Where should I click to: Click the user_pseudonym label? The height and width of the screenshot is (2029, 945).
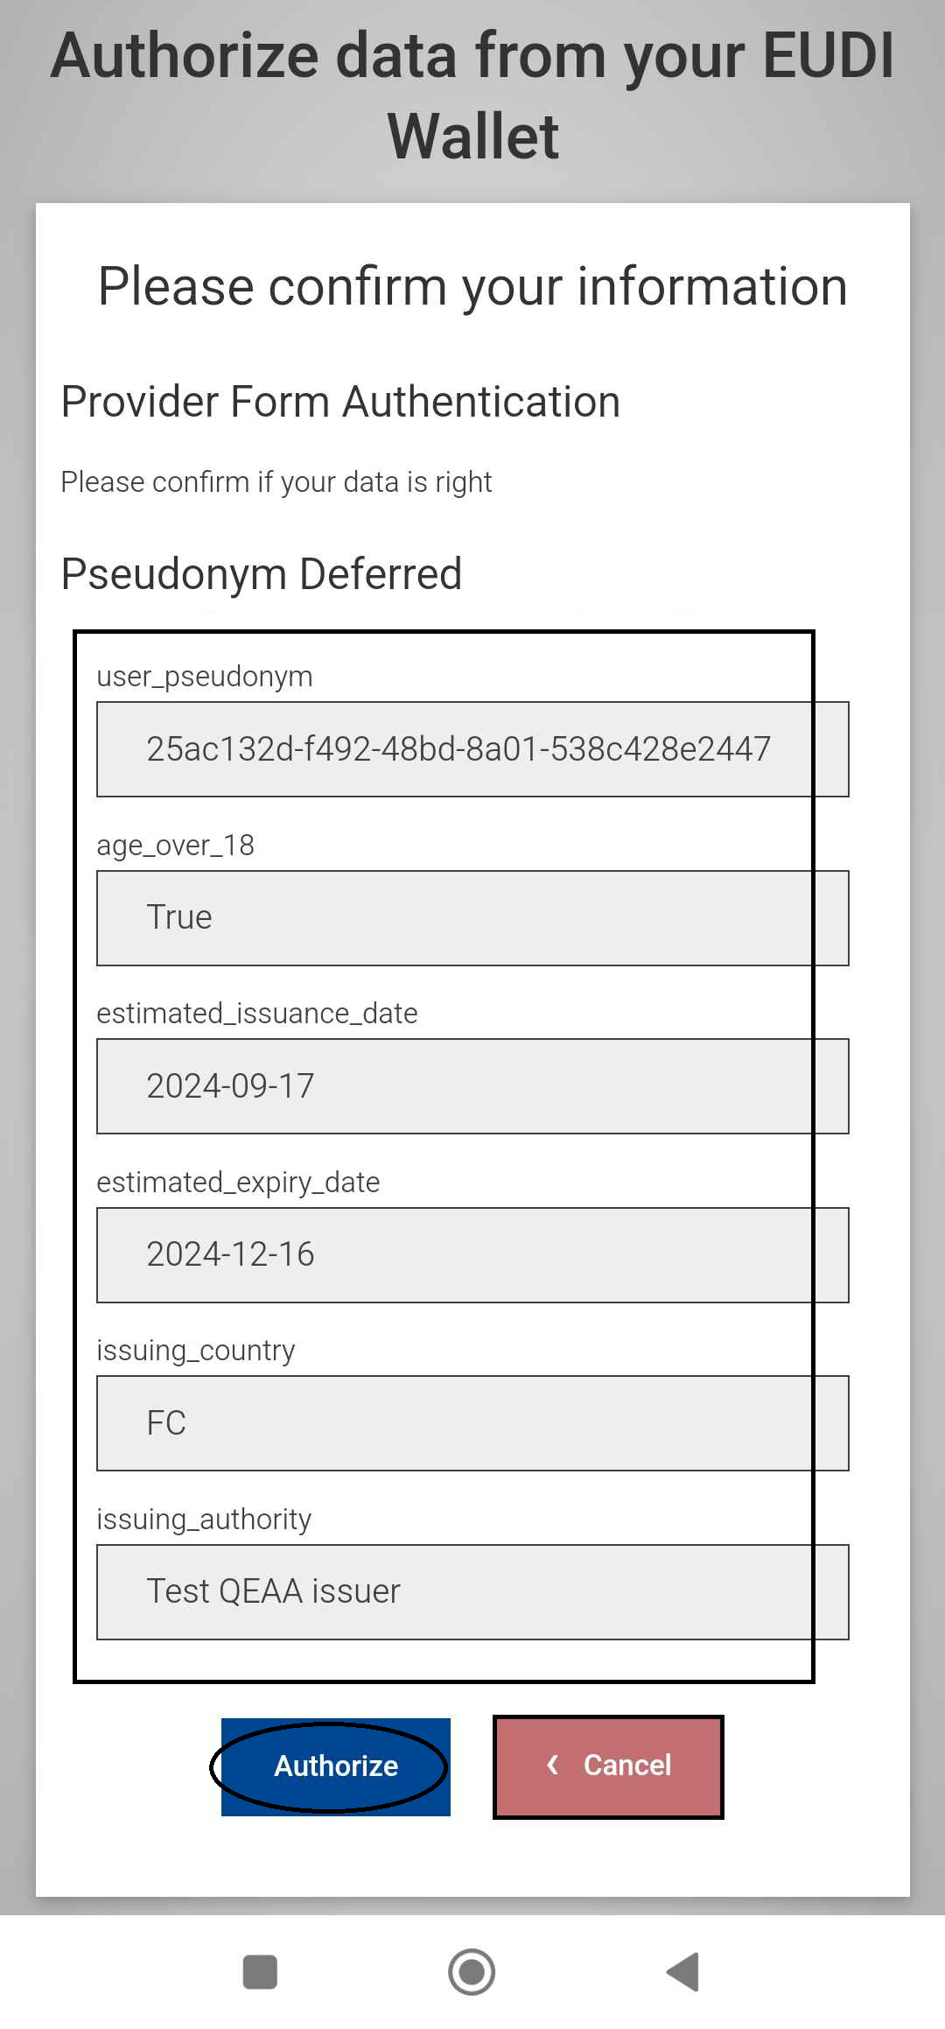[205, 677]
